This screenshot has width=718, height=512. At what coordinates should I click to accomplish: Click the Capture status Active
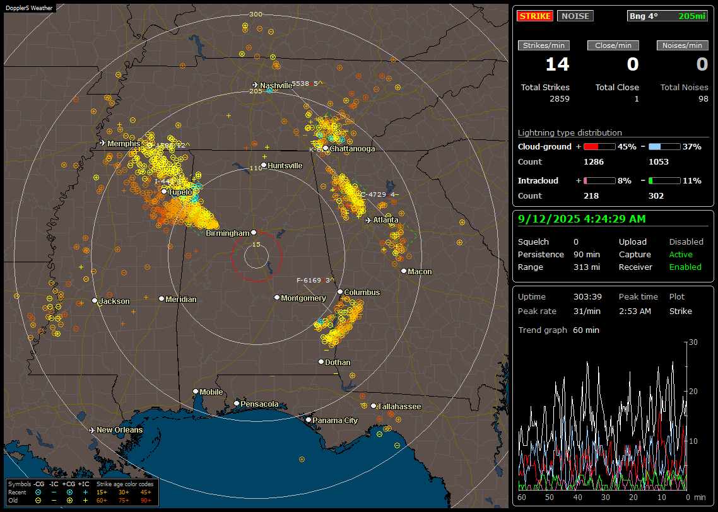coord(681,254)
